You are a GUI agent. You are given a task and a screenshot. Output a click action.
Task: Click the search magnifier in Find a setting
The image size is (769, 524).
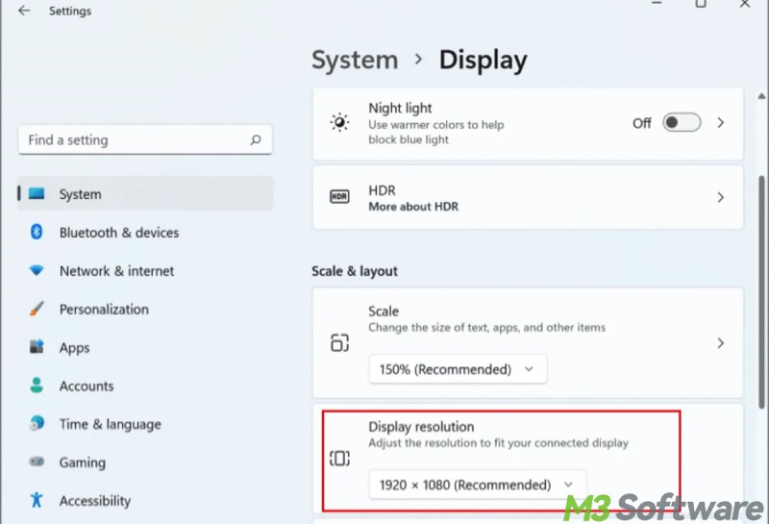256,140
